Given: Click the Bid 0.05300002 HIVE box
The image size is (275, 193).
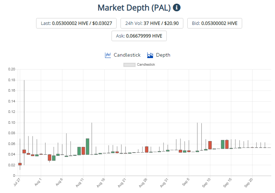Looking at the screenshot, I should click(x=215, y=23).
